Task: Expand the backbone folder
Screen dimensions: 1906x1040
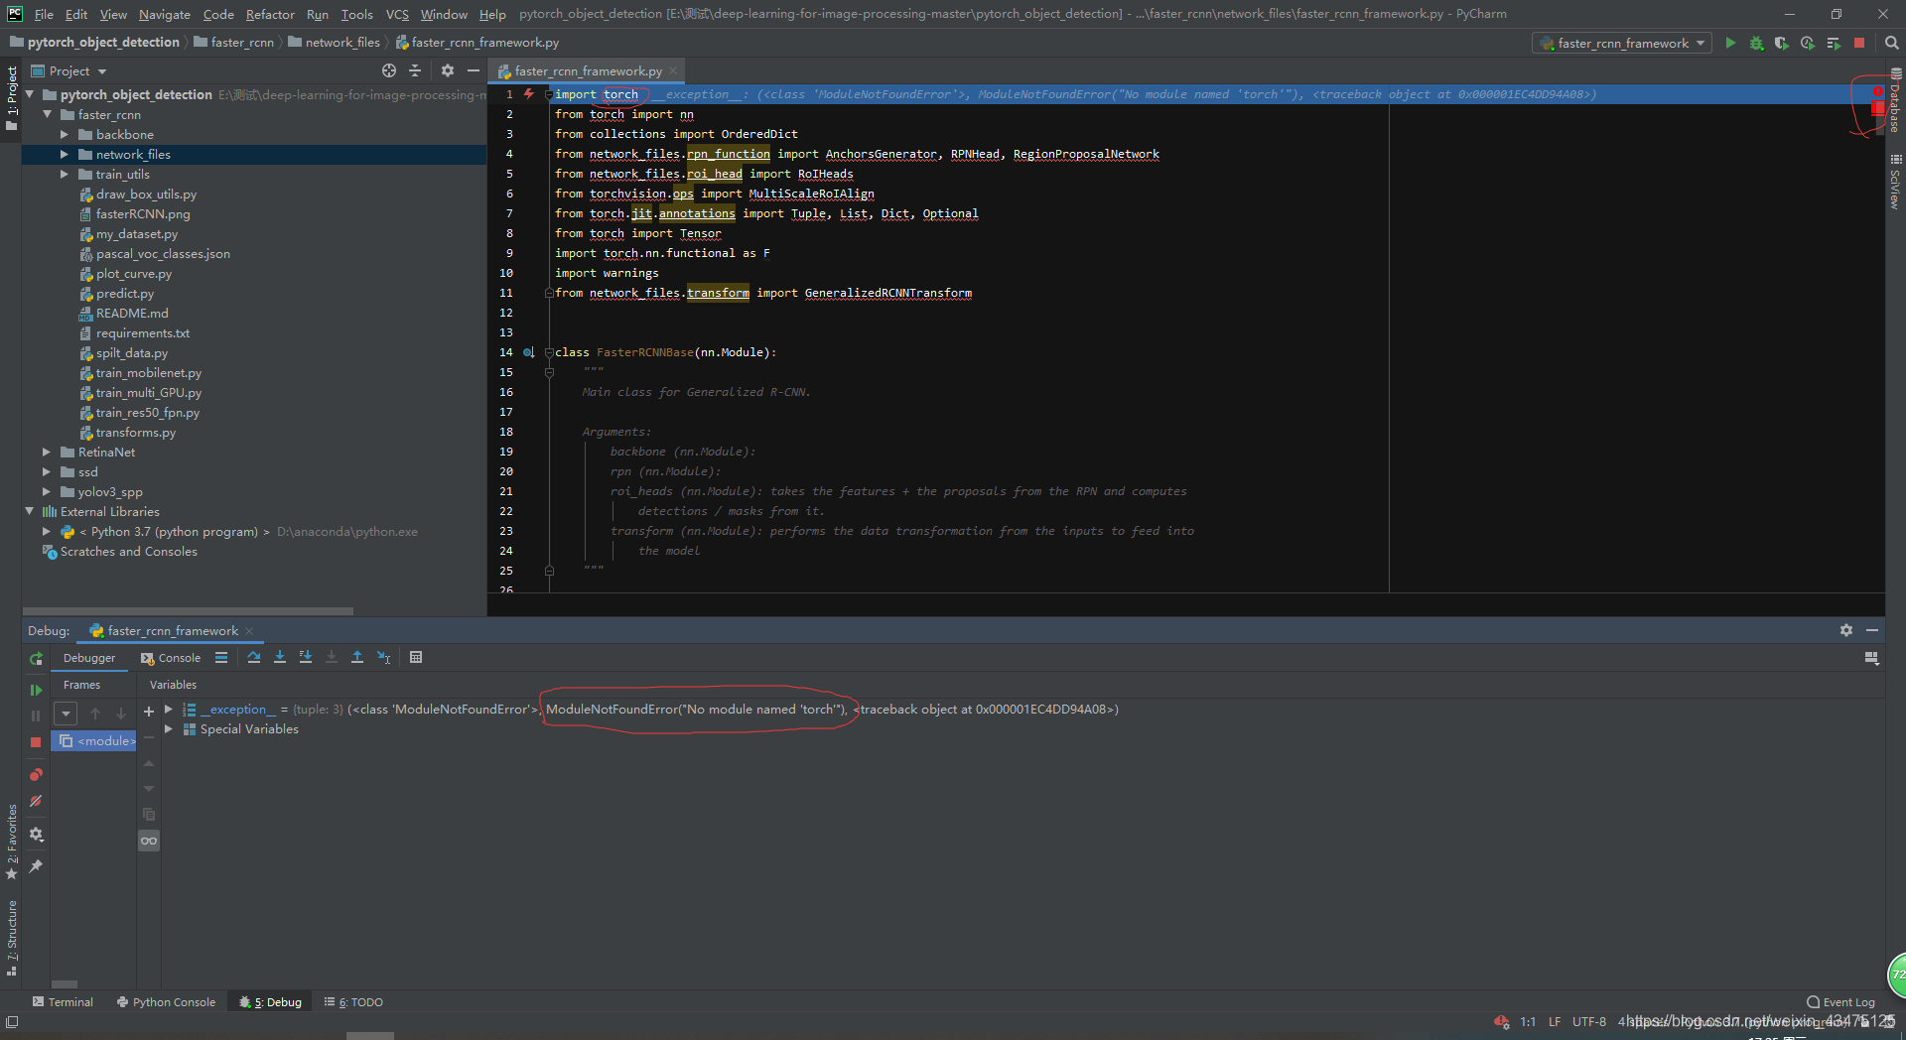Action: pos(65,134)
